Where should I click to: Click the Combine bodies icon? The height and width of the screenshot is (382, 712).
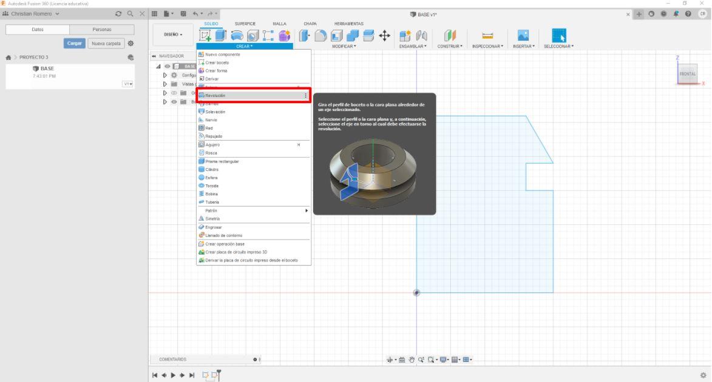click(x=353, y=35)
